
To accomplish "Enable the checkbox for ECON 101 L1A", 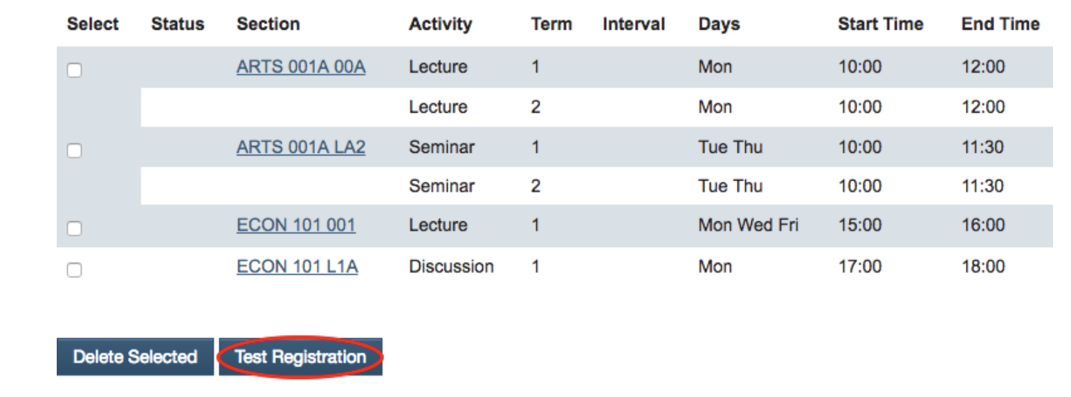I will click(74, 270).
